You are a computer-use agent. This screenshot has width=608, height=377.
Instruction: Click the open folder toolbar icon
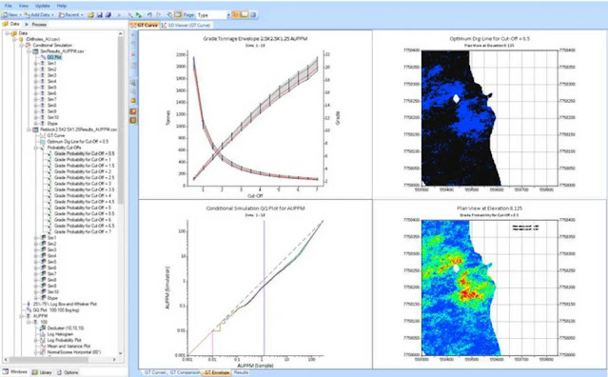coord(90,14)
